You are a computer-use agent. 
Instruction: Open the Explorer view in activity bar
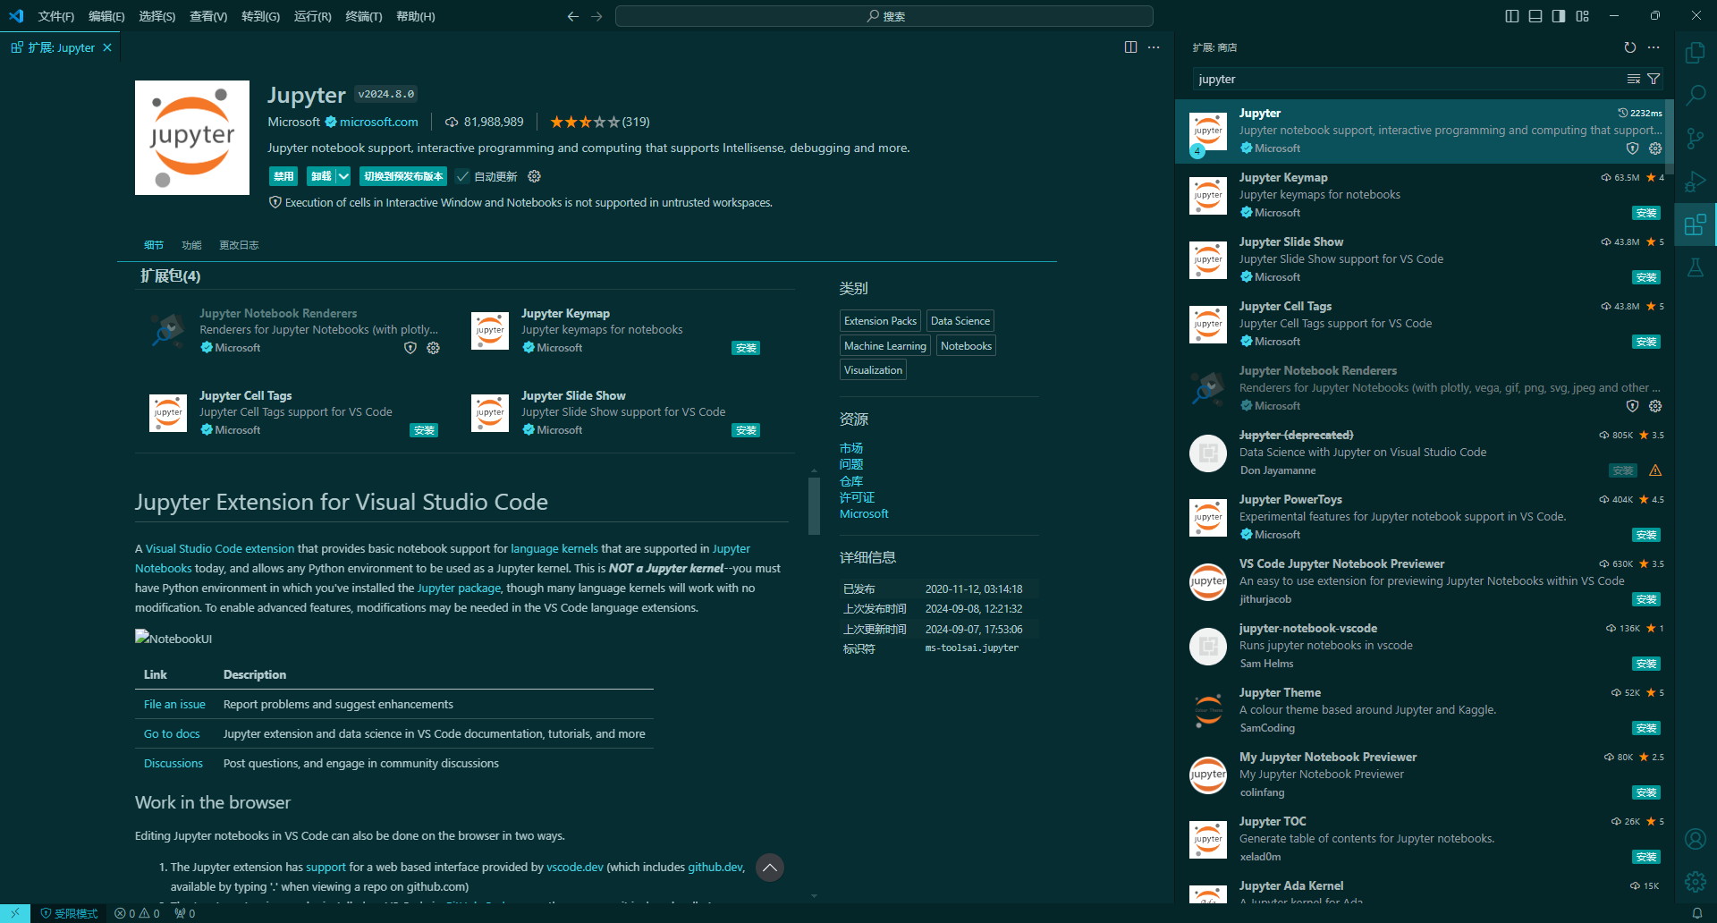pyautogui.click(x=1695, y=53)
